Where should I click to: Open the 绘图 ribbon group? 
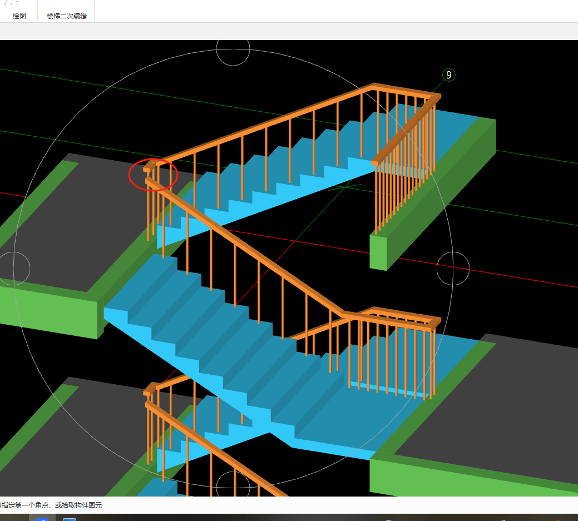[19, 16]
